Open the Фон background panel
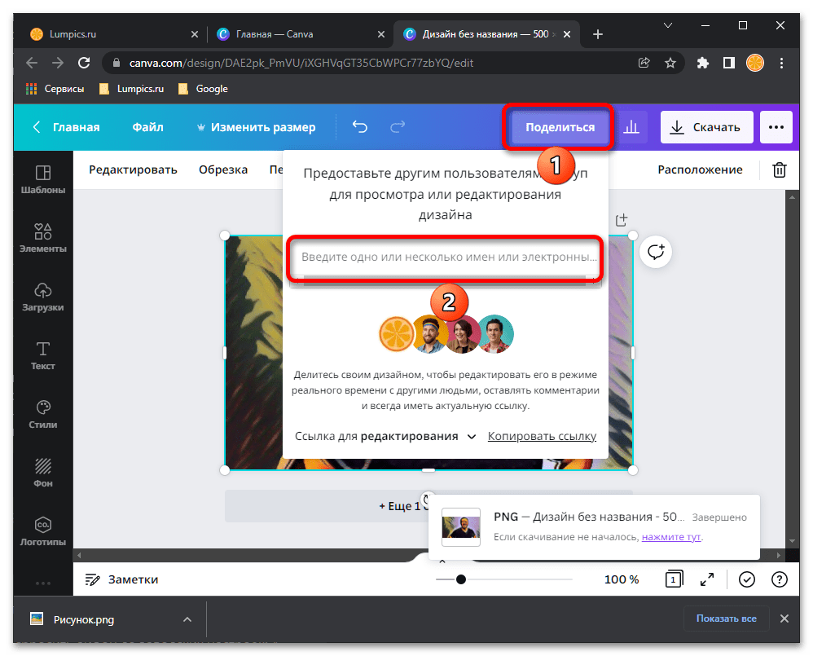Viewport: 813px width, 656px height. tap(43, 473)
